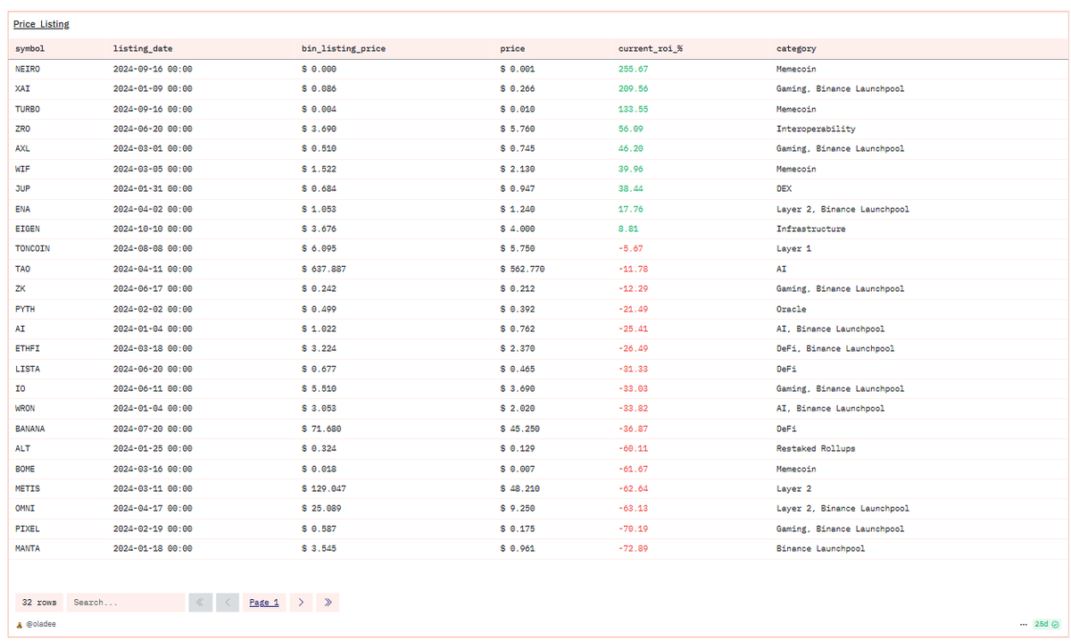The image size is (1071, 641).
Task: Select the AXL symbol cell
Action: (23, 149)
